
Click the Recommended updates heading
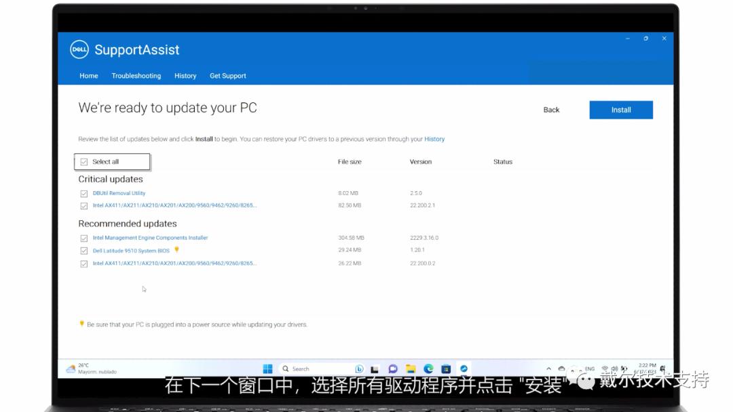tap(127, 224)
